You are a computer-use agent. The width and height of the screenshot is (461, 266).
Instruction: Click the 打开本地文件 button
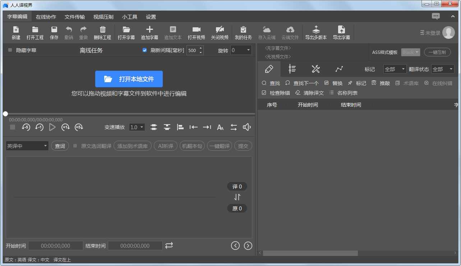pyautogui.click(x=129, y=79)
